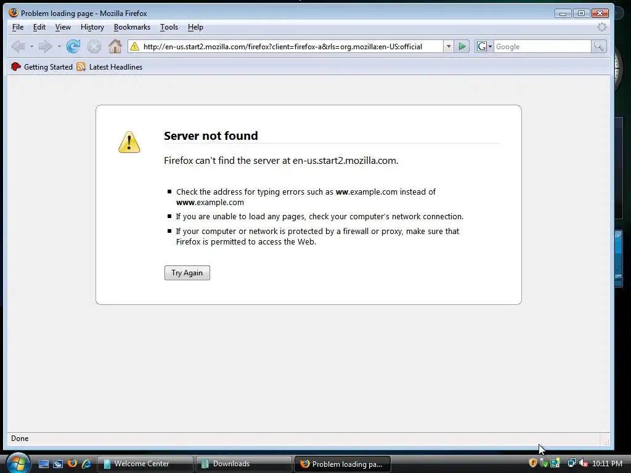Launch Firefox from quick launch

pos(73,463)
